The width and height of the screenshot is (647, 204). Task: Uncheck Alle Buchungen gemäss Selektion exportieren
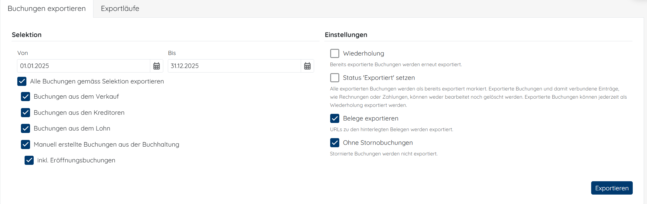coord(22,81)
